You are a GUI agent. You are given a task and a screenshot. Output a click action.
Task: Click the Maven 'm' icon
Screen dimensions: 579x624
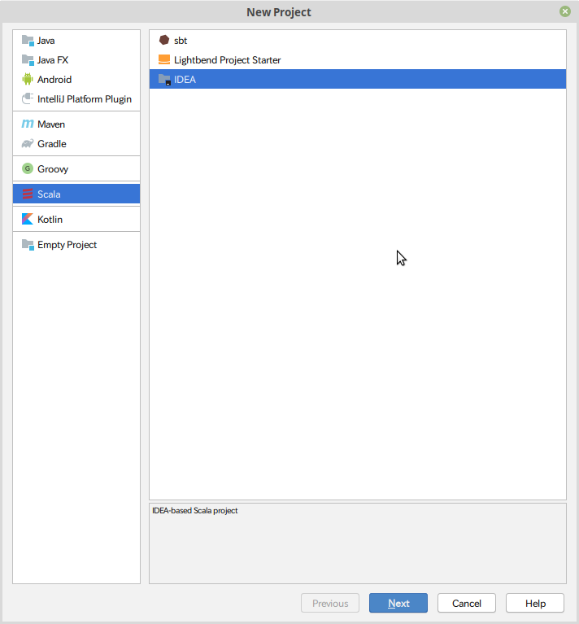tap(28, 124)
